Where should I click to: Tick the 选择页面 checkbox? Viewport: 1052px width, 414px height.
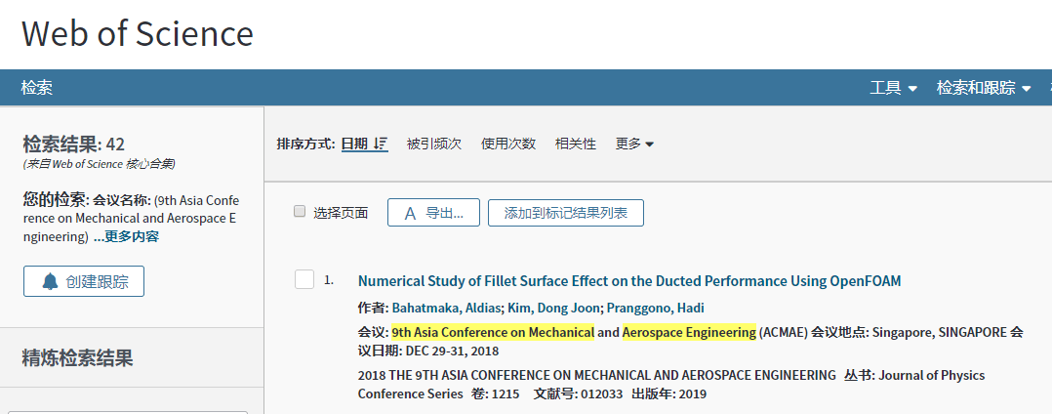pyautogui.click(x=300, y=212)
